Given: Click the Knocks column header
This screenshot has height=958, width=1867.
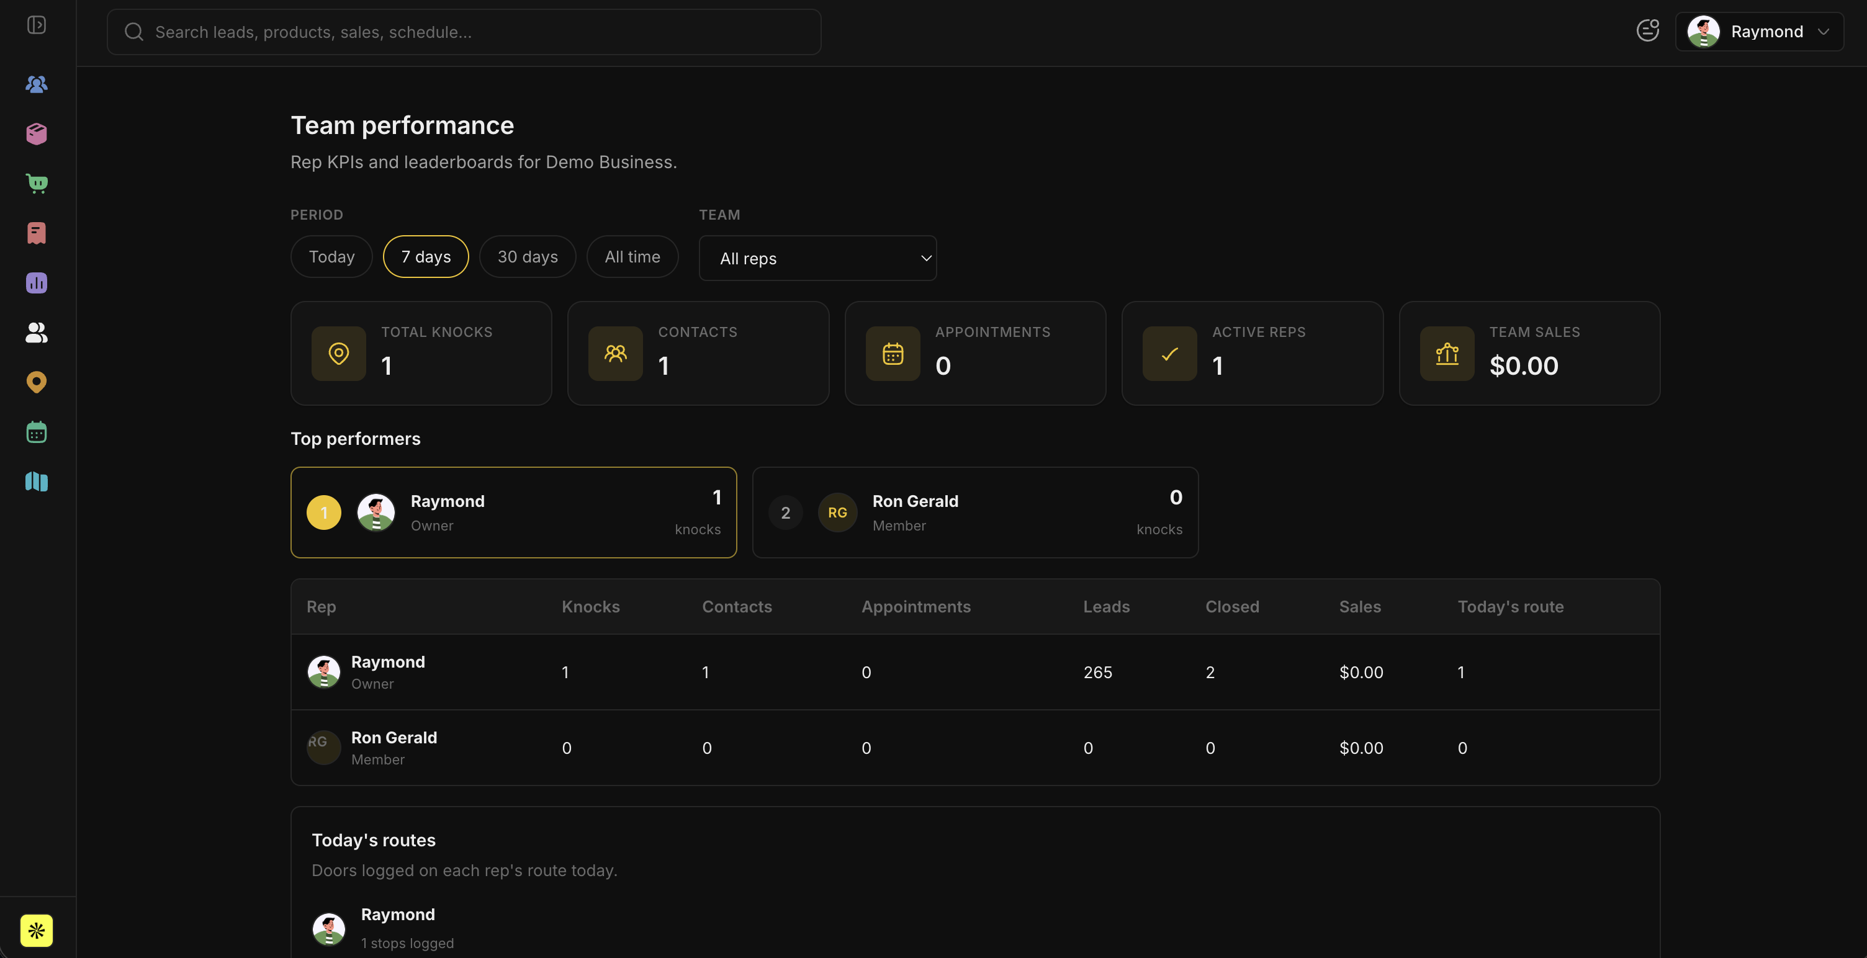Looking at the screenshot, I should (x=591, y=607).
